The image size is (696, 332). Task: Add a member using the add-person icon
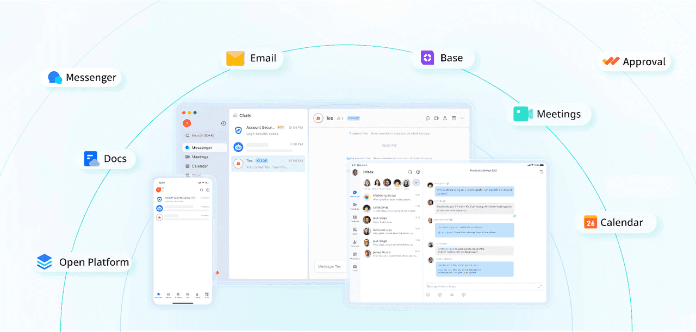click(445, 118)
